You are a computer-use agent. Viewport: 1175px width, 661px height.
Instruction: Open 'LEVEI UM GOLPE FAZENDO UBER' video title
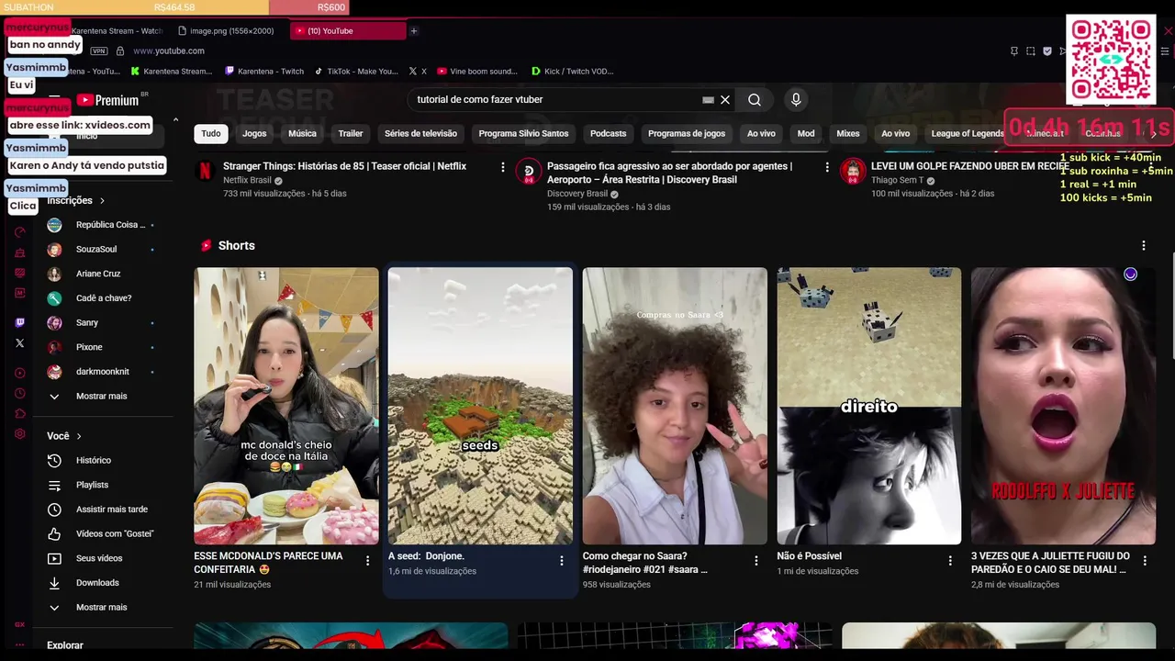pyautogui.click(x=970, y=166)
